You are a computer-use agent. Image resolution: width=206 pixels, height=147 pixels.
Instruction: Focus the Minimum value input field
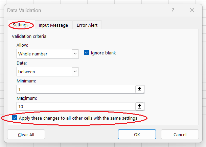pyautogui.click(x=75, y=89)
